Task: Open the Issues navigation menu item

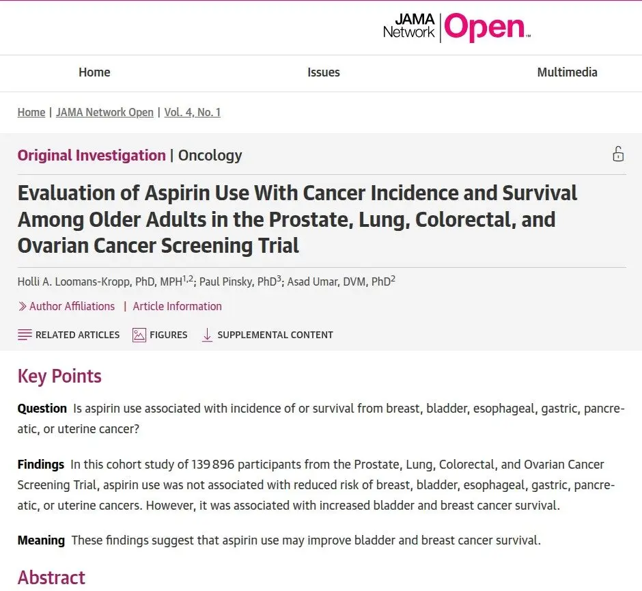Action: pos(324,72)
